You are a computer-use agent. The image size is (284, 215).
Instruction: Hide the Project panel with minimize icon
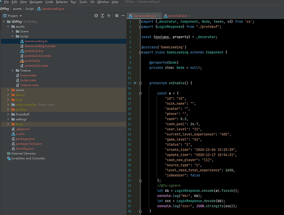[124, 15]
